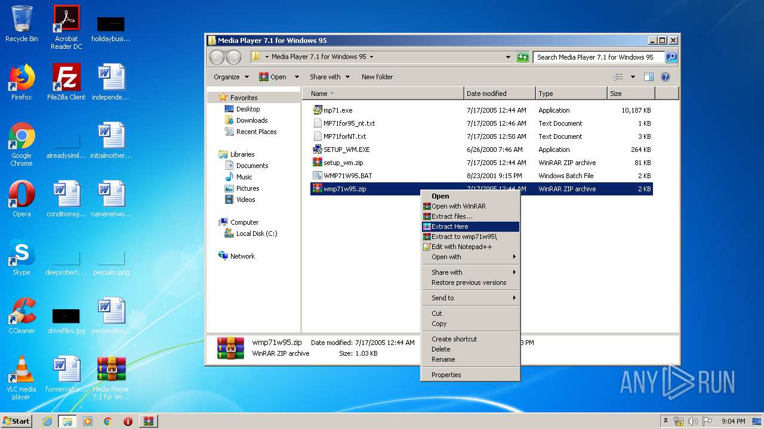Image resolution: width=764 pixels, height=429 pixels.
Task: Select SETUP_WM.EXE file icon
Action: point(318,150)
